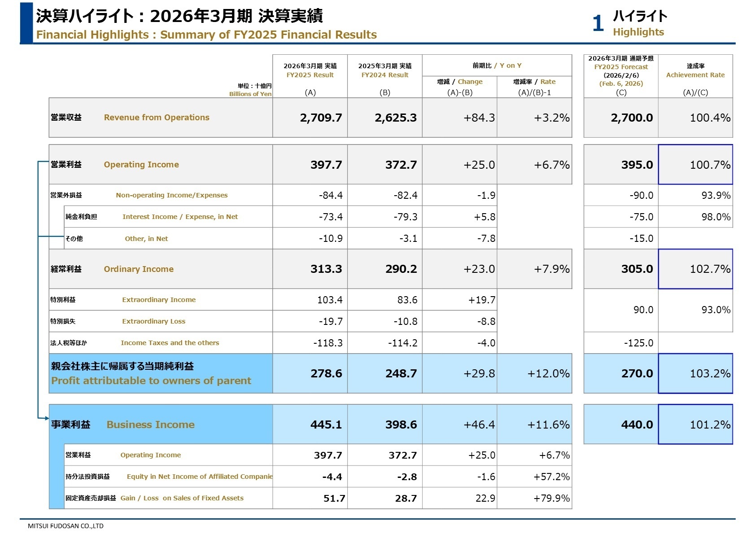Viewport: 755px width, 534px height.
Task: Click the 398.6 business income FY2024 value
Action: click(x=401, y=425)
